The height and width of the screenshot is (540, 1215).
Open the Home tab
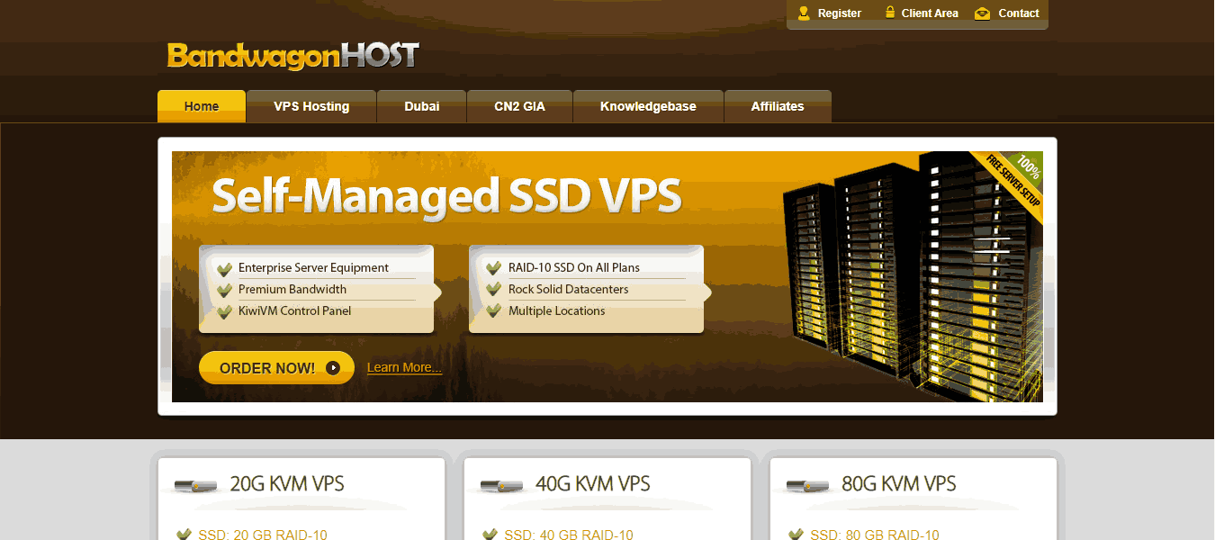point(202,106)
